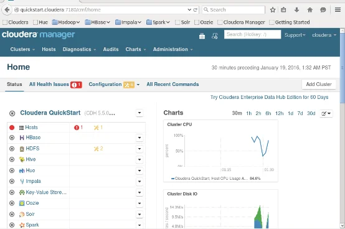Open the Diagnostics menu
Image resolution: width=345 pixels, height=229 pixels.
[x=79, y=49]
